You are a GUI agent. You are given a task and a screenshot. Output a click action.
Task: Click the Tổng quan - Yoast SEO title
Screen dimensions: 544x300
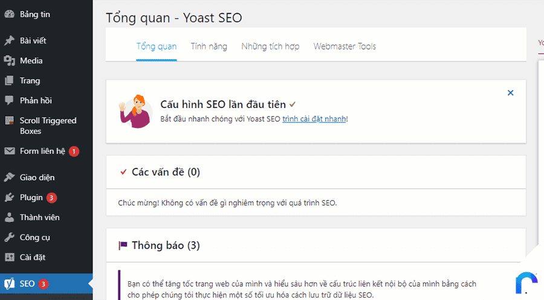tap(174, 18)
